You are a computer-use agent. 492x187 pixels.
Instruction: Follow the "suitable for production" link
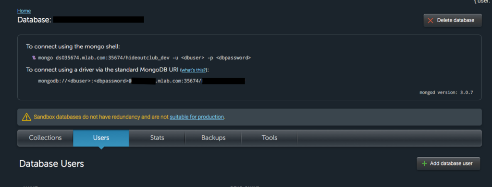point(197,117)
